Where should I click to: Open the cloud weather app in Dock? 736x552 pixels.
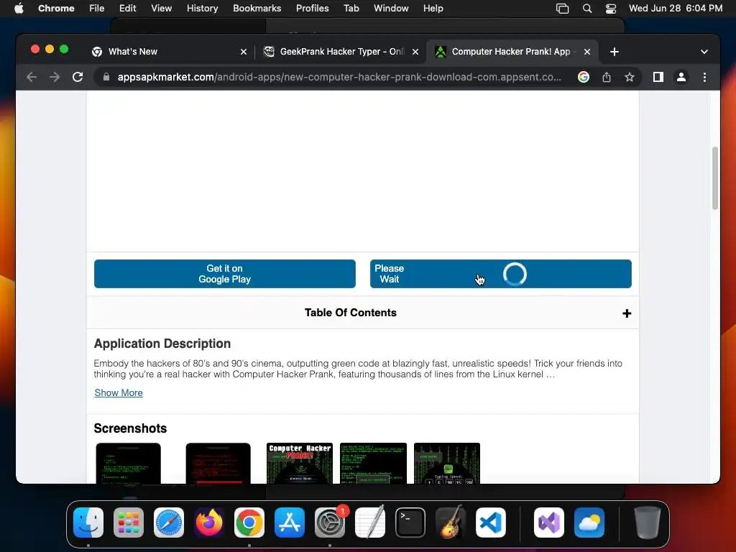[589, 523]
